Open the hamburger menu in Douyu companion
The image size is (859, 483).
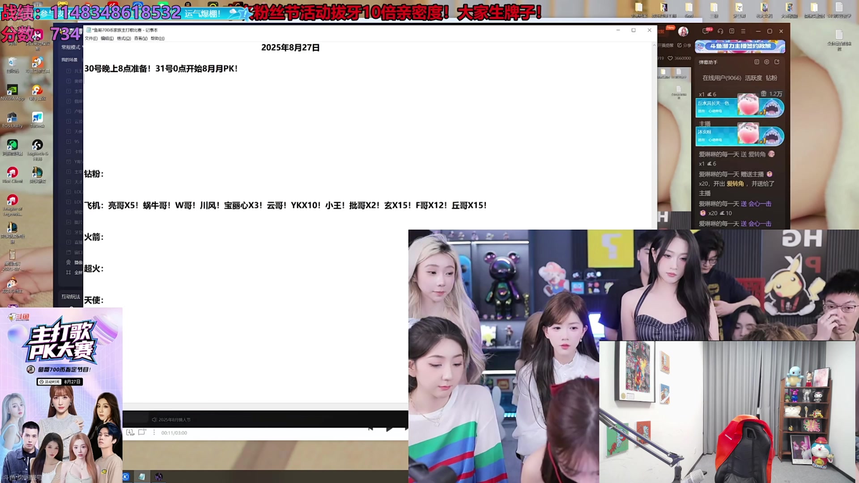click(743, 31)
